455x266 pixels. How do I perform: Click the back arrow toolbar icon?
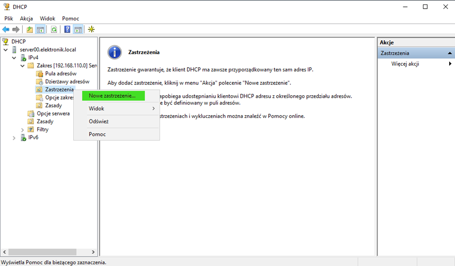point(6,30)
